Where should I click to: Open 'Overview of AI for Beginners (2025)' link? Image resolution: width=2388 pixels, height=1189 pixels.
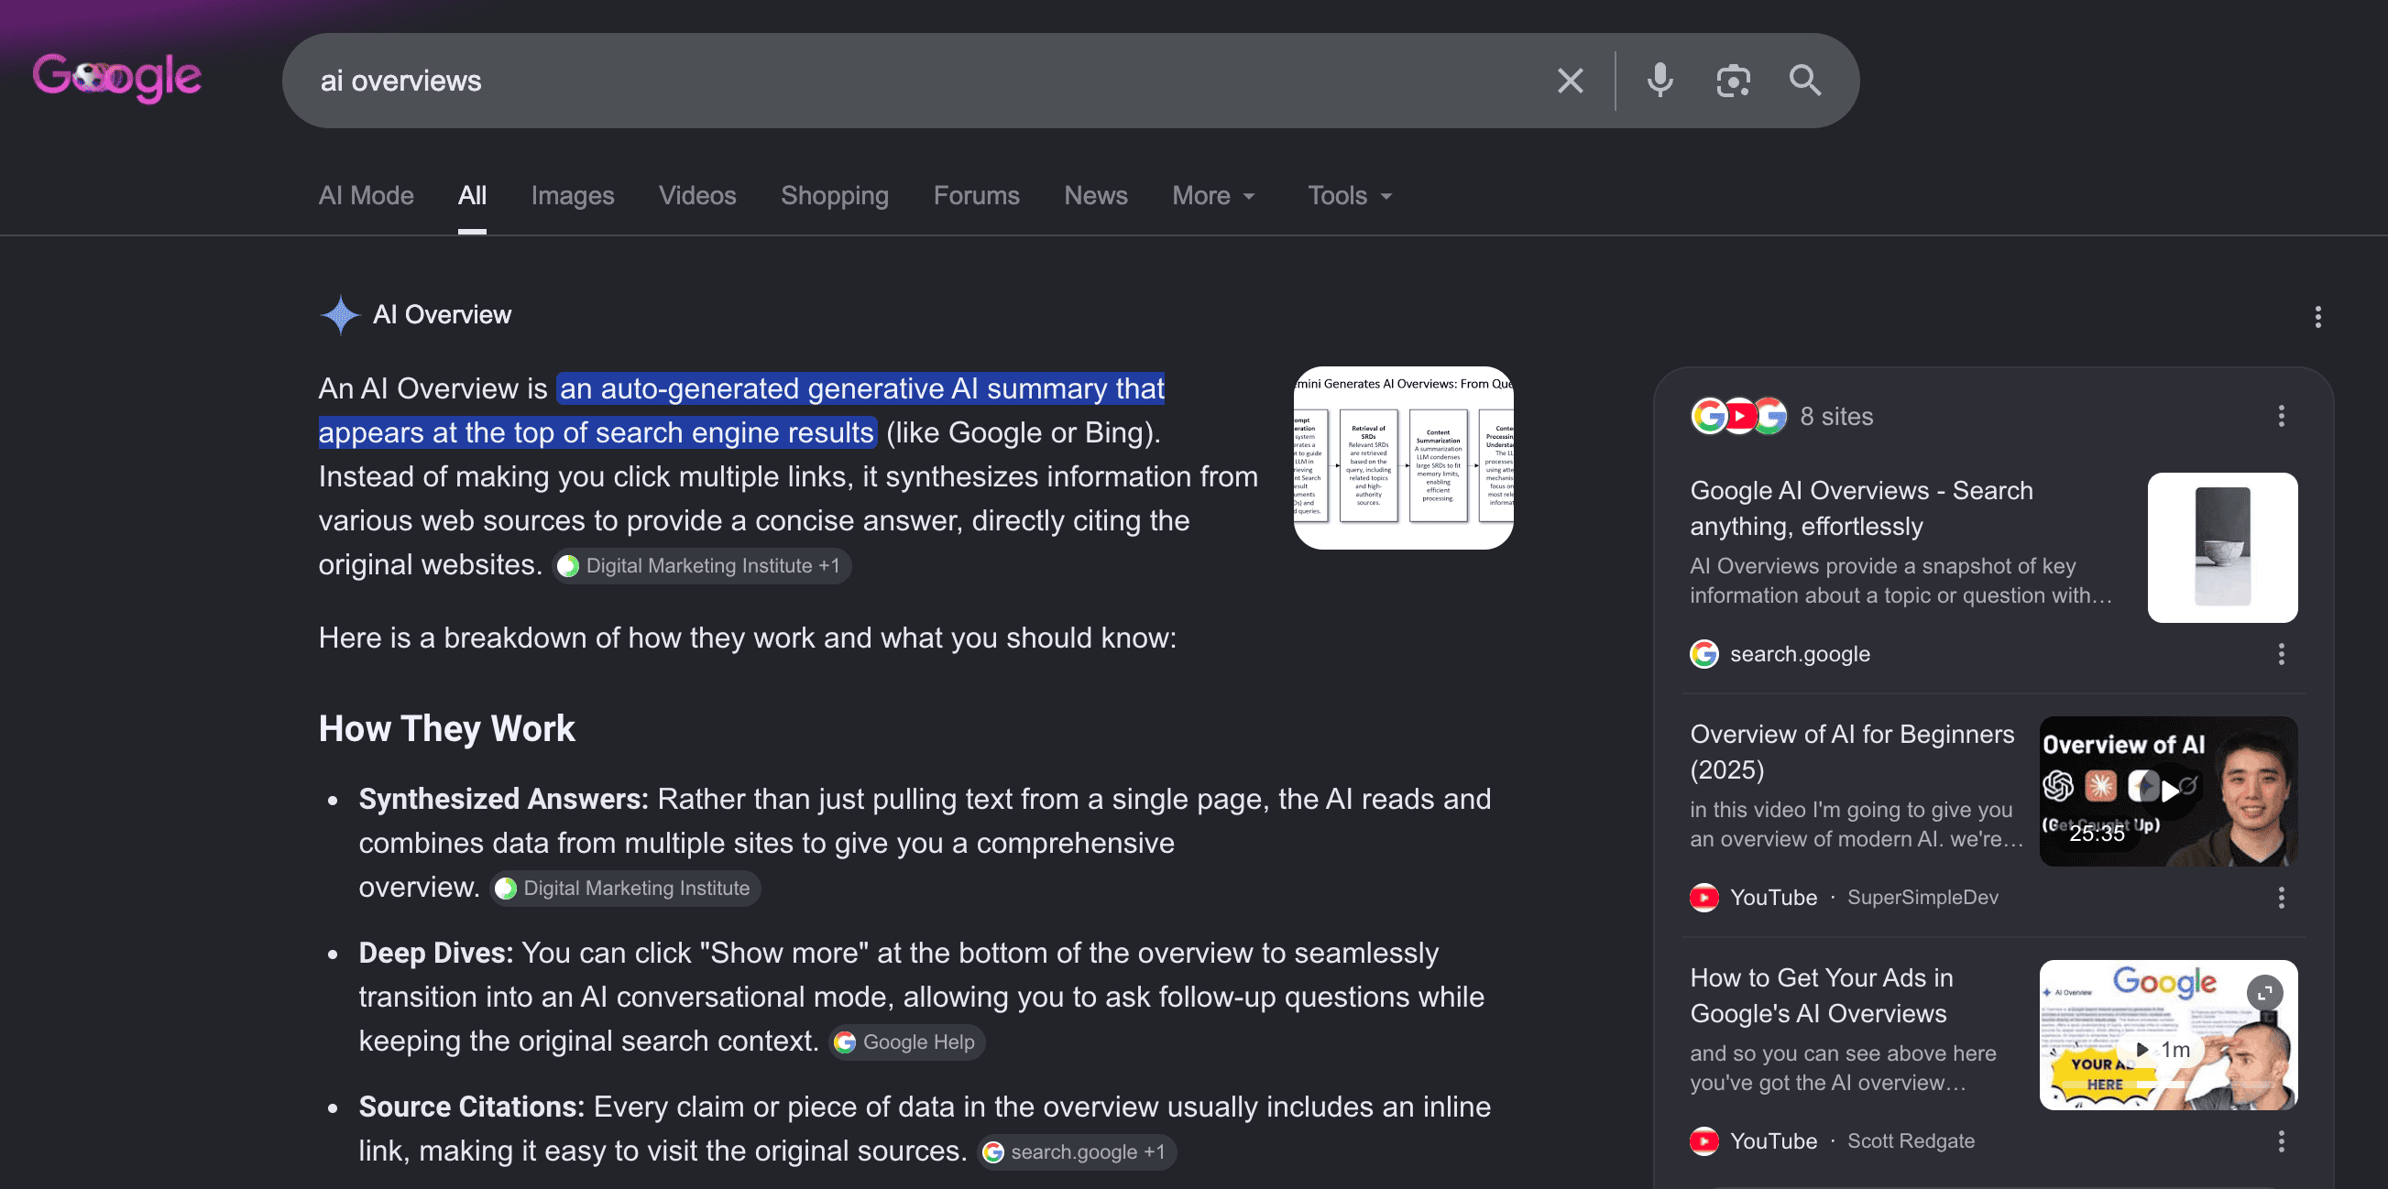pos(1852,751)
